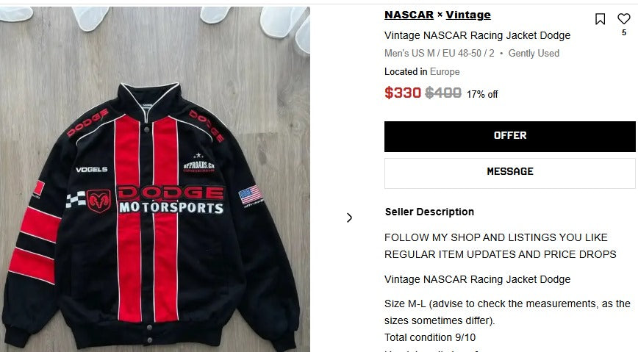Click the $330 sale price
This screenshot has height=352, width=638.
pyautogui.click(x=403, y=93)
